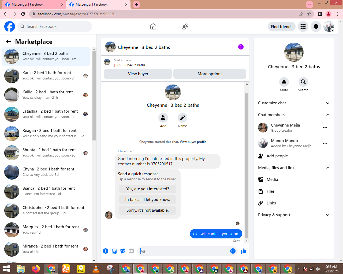Open Kara 2 bed 1 bath conversation

[x=46, y=76]
